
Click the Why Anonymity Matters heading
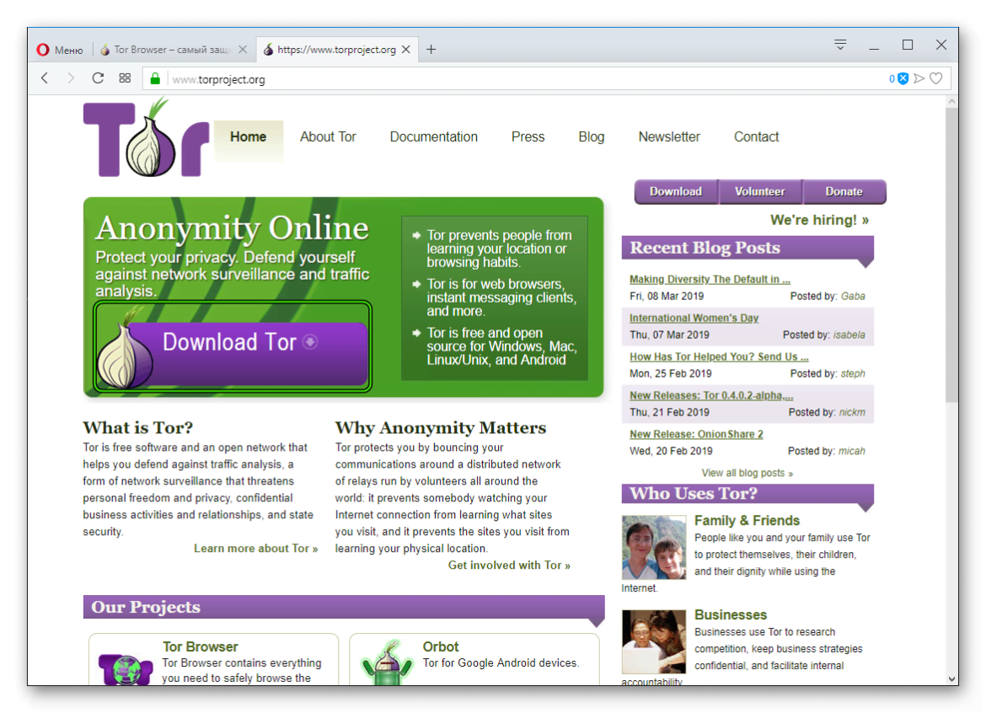point(440,427)
